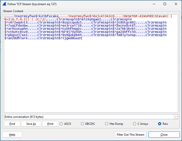Viewport: 182px width, 141px height.
Task: Switch to EBCDIC encoding option
Action: click(83, 124)
